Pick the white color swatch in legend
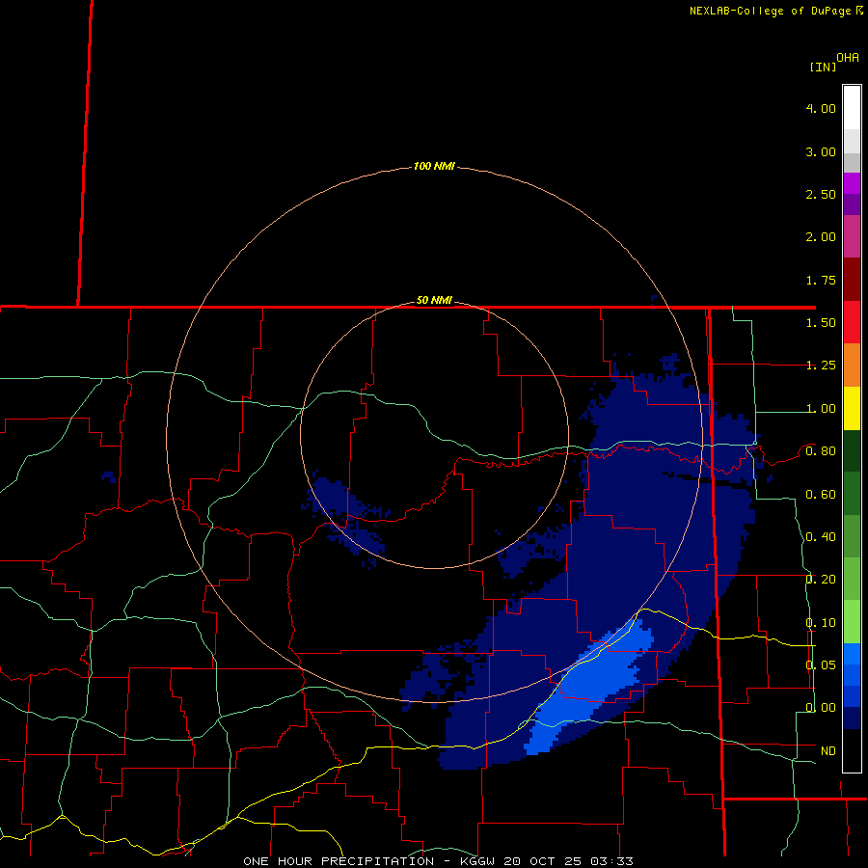Image resolution: width=868 pixels, height=868 pixels. [x=852, y=108]
